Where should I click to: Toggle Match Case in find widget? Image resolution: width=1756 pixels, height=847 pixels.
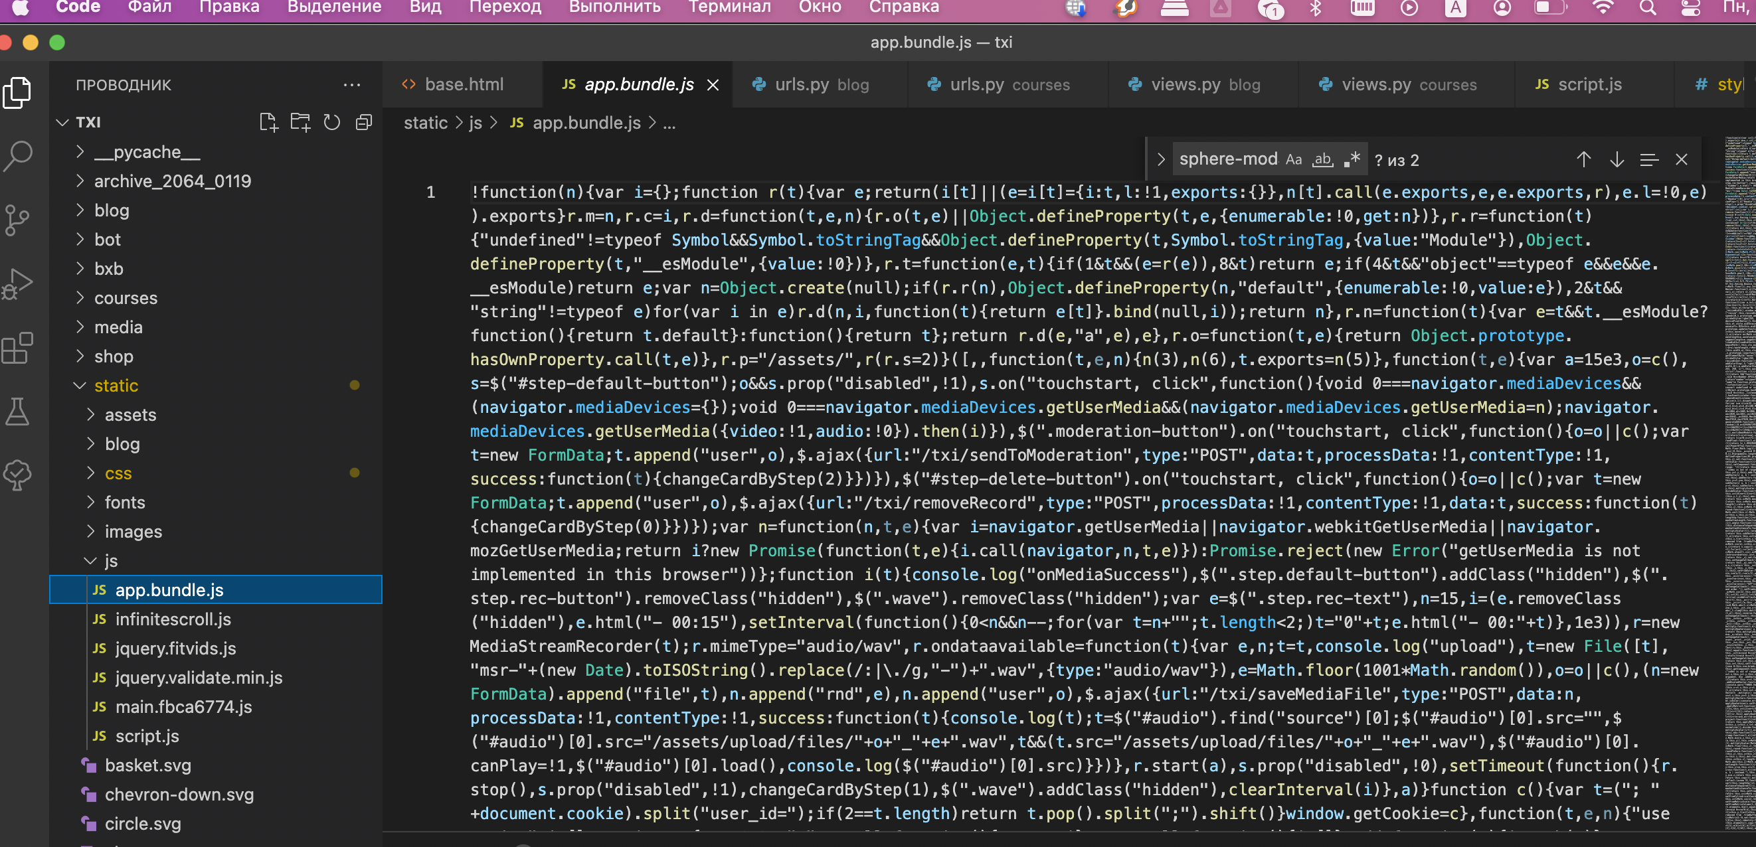pyautogui.click(x=1293, y=160)
